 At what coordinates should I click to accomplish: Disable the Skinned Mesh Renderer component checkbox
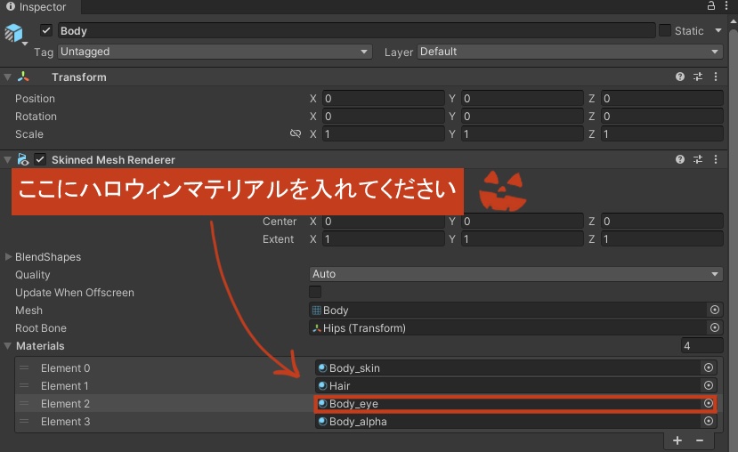pos(40,159)
